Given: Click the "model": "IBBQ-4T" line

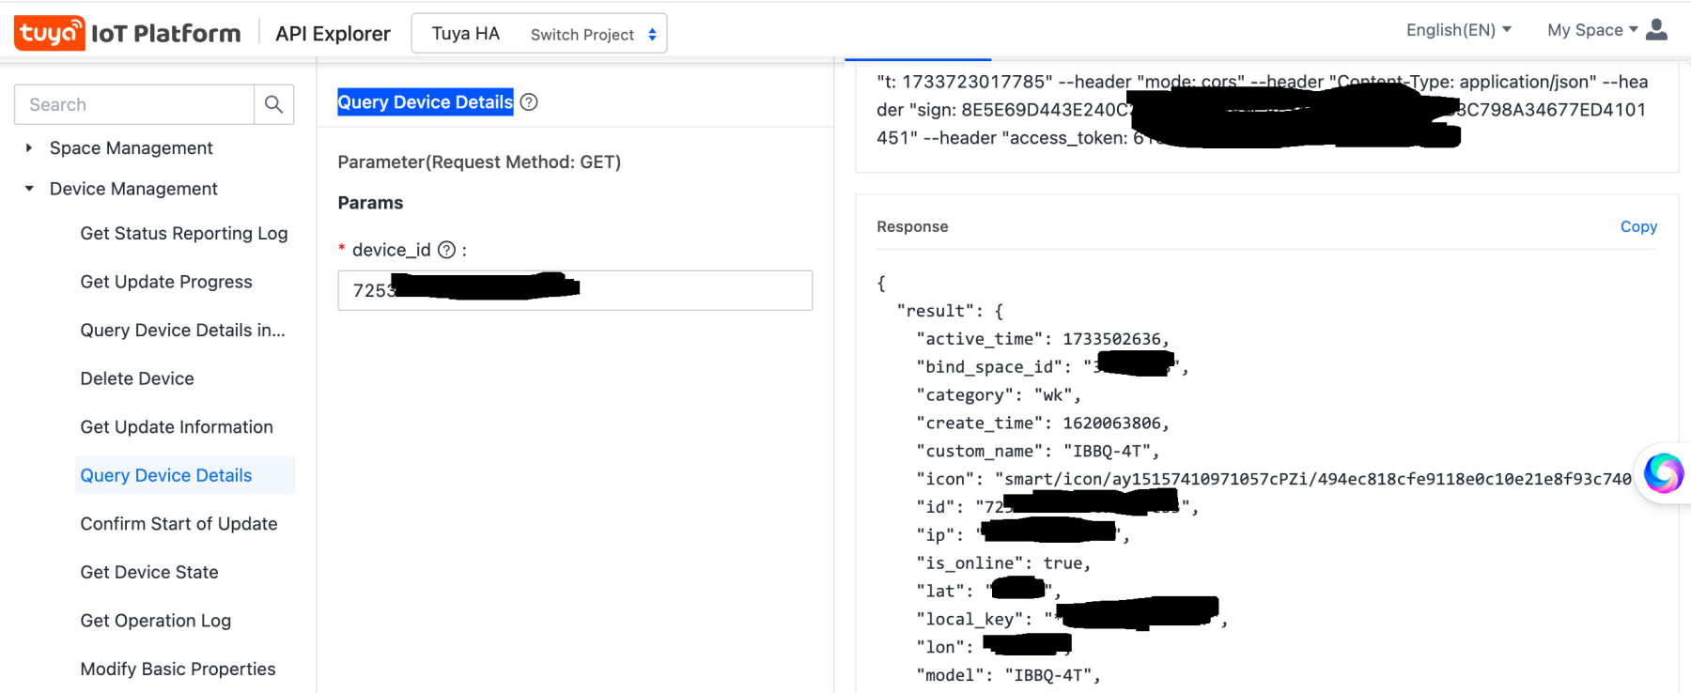Looking at the screenshot, I should point(1008,675).
